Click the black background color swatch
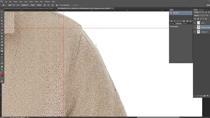The image size is (210, 118). 3,76
